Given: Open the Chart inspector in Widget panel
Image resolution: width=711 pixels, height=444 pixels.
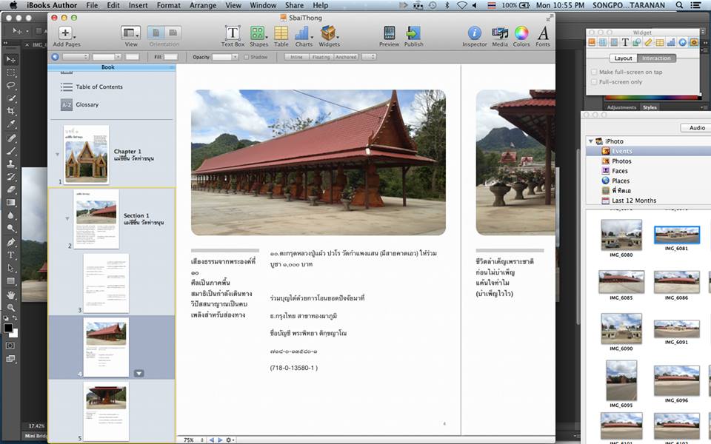Looking at the screenshot, I should click(671, 42).
